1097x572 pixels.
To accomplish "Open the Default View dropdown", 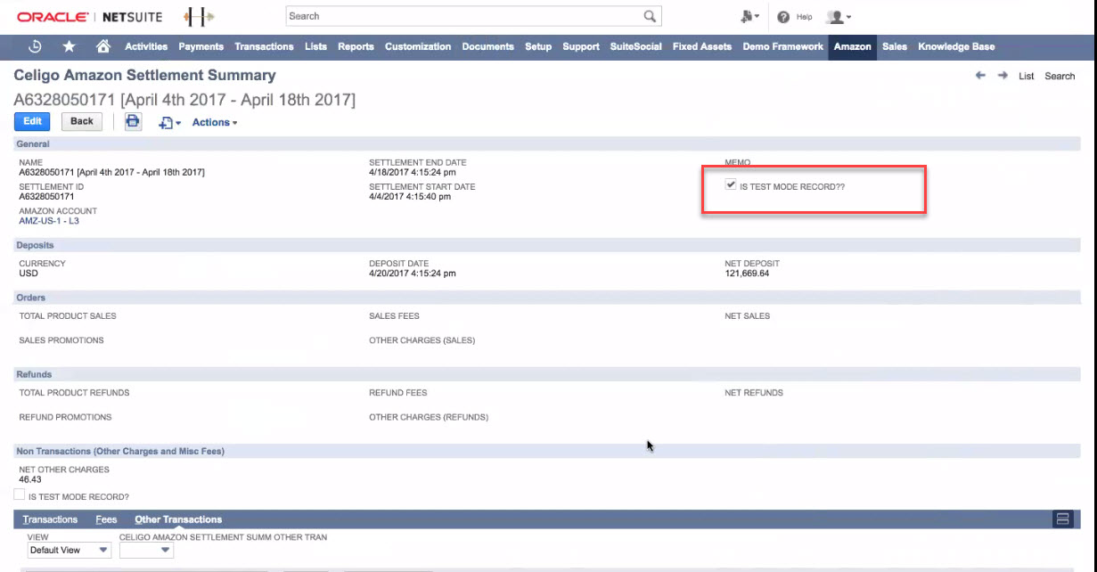I will pos(70,551).
